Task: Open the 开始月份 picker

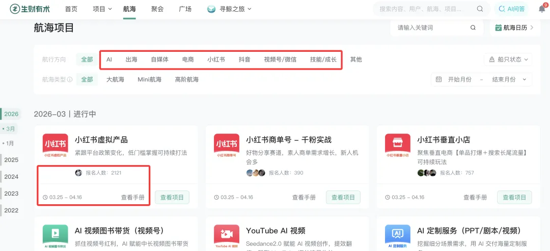Action: click(460, 79)
